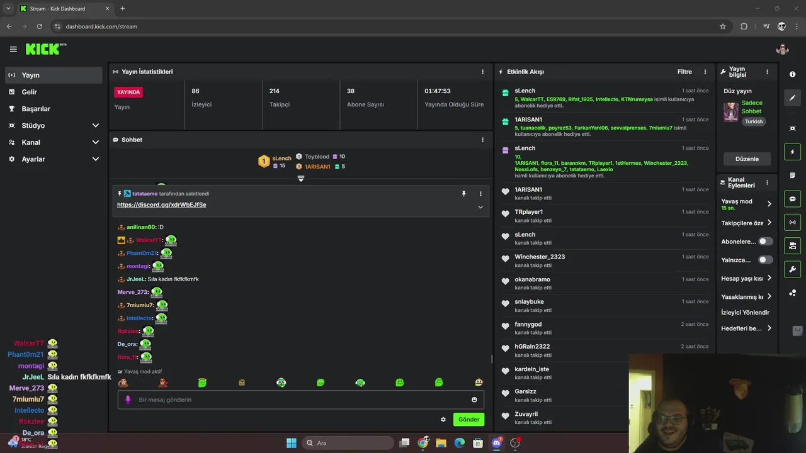The image size is (806, 453).
Task: Click username JrJeeL in chat
Action: [x=136, y=279]
